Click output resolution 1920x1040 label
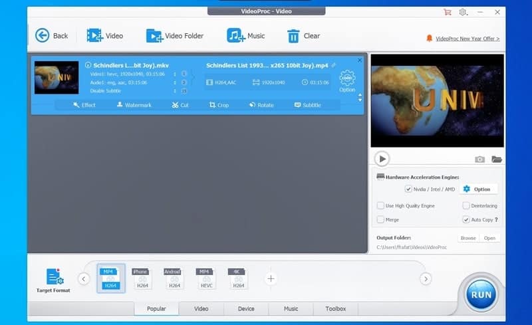 pos(269,82)
